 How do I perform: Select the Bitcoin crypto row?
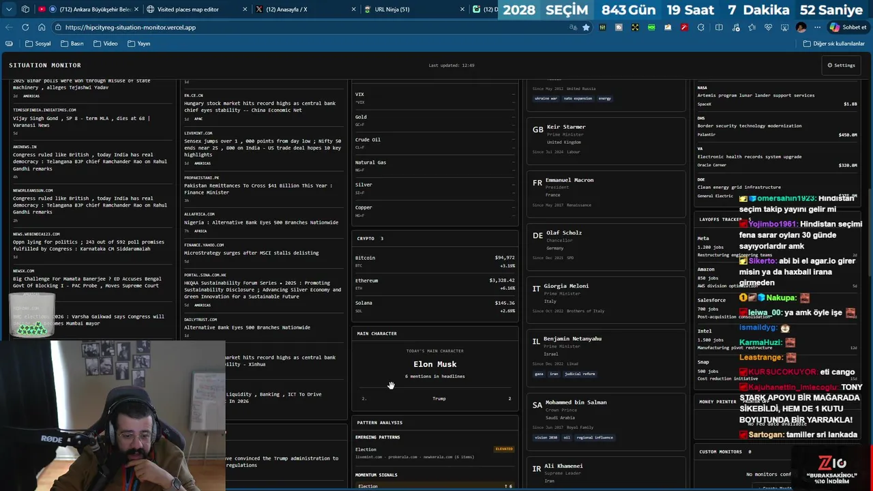pos(435,261)
